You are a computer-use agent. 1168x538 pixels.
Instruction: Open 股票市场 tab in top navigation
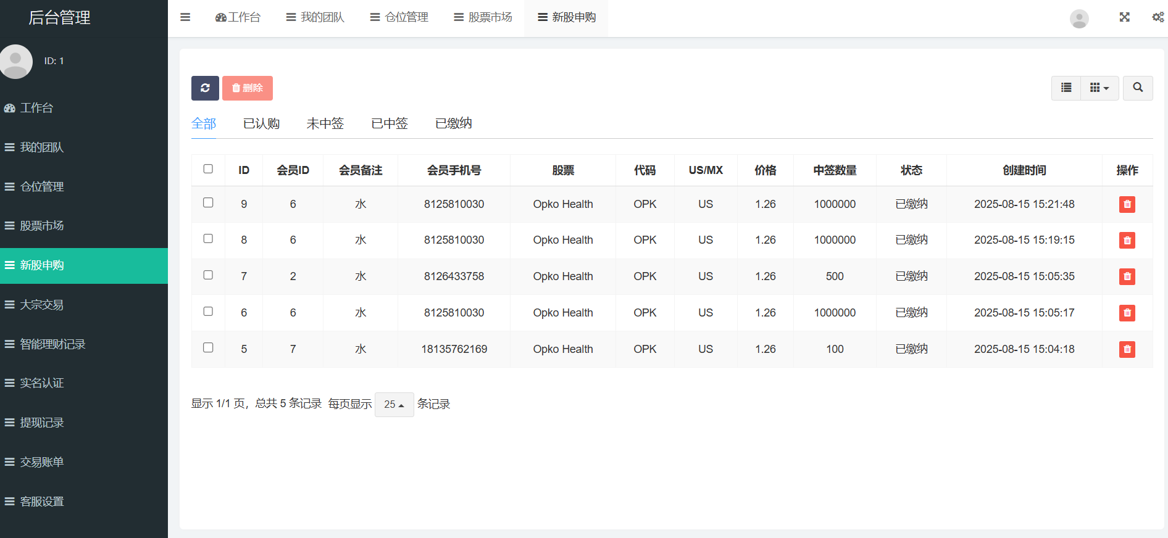[483, 17]
